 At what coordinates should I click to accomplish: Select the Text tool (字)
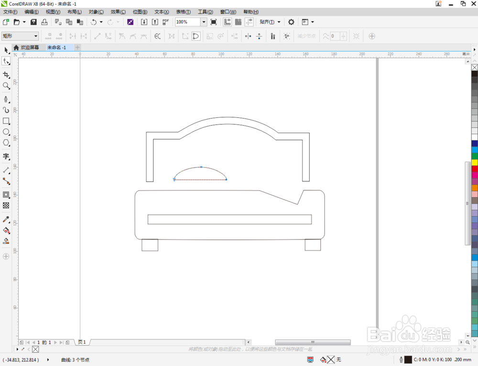6,157
